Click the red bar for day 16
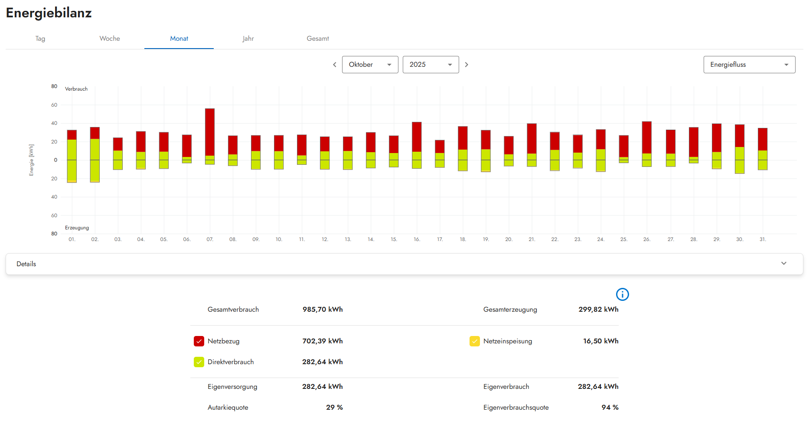The height and width of the screenshot is (424, 809). [417, 137]
